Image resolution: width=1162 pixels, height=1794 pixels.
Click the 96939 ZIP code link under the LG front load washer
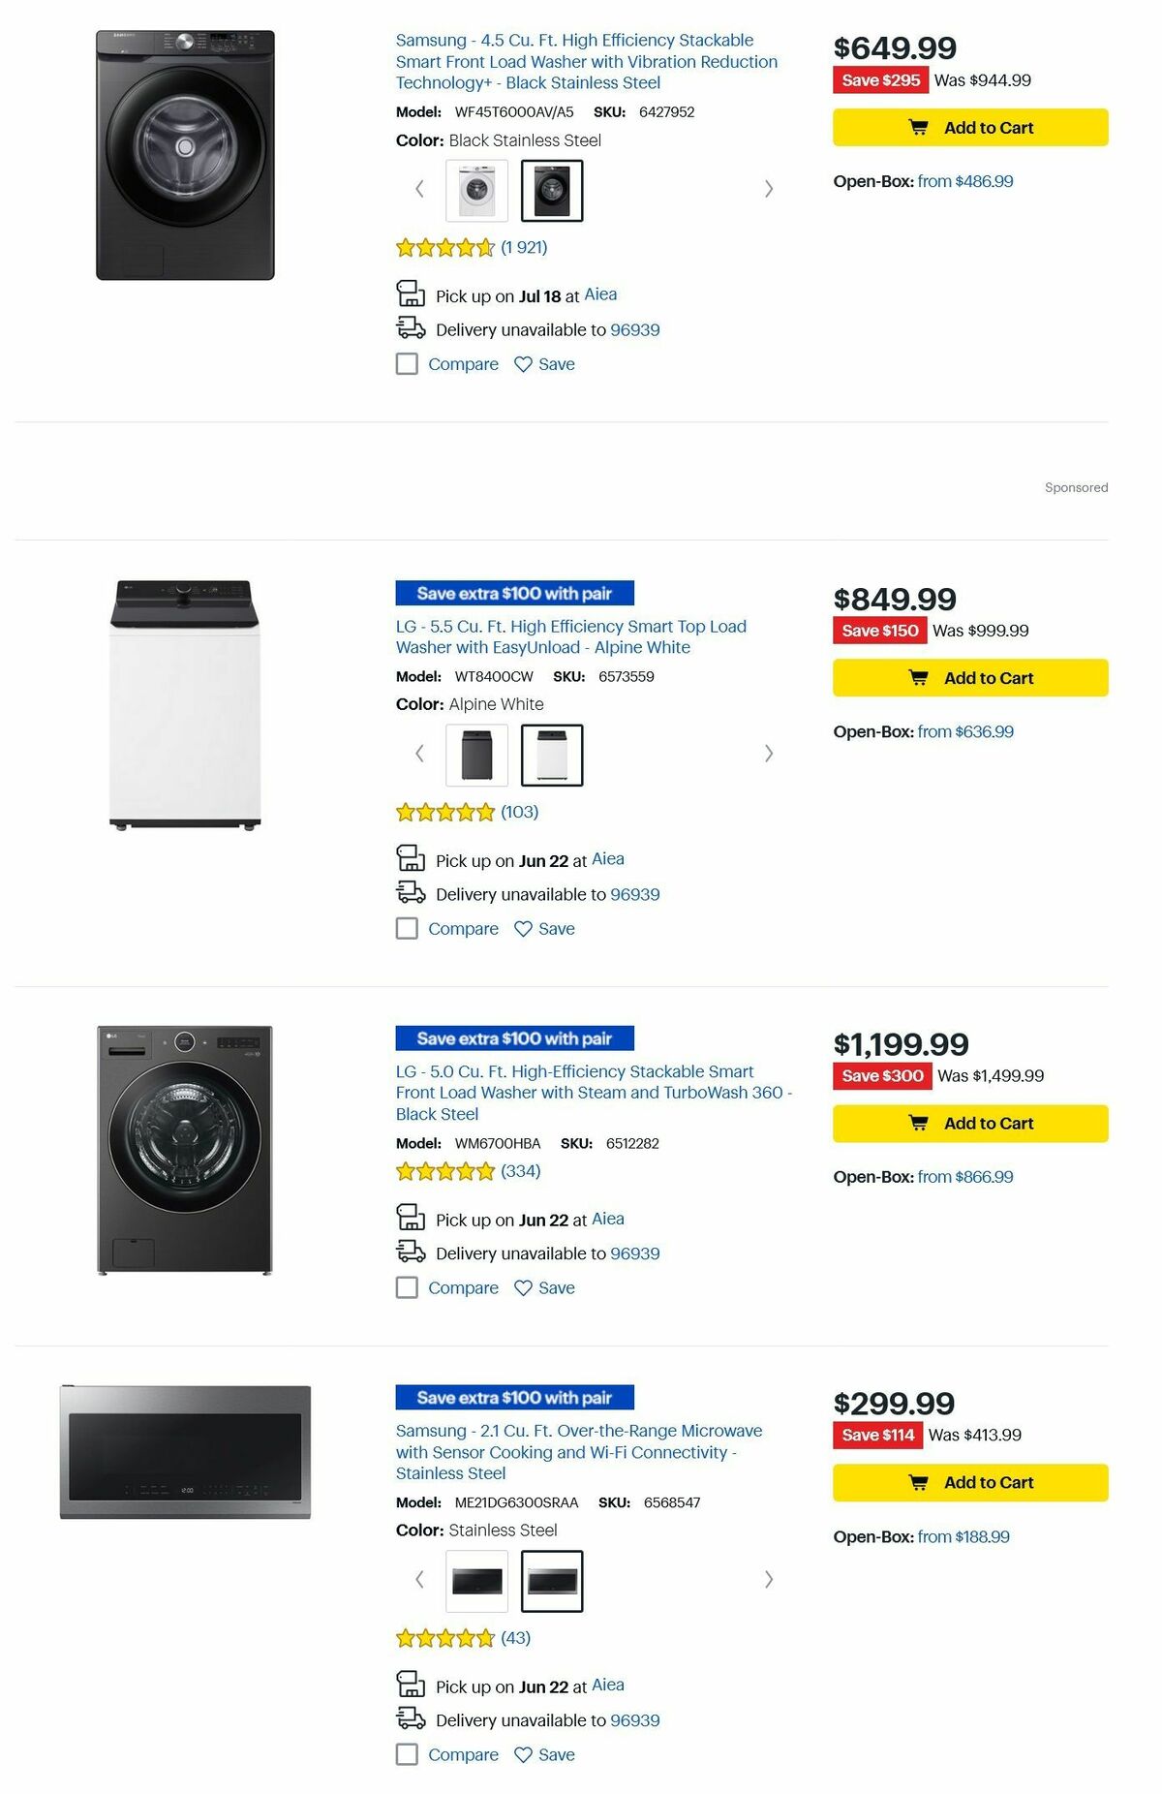point(634,1253)
